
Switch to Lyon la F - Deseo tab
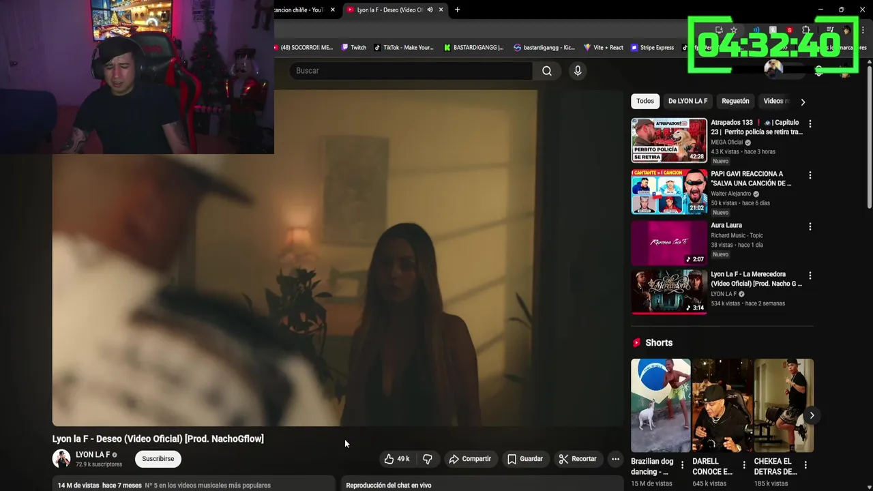click(x=391, y=10)
